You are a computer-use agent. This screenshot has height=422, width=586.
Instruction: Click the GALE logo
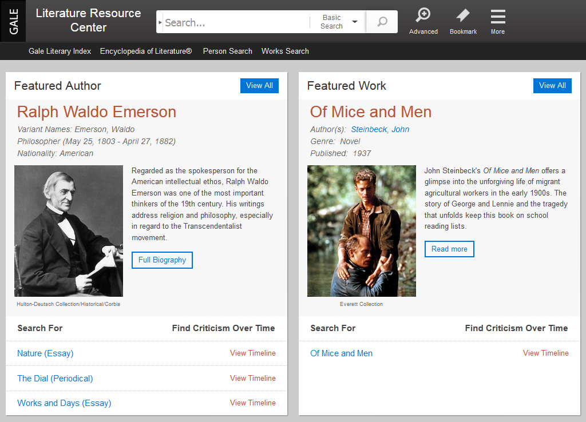point(14,21)
